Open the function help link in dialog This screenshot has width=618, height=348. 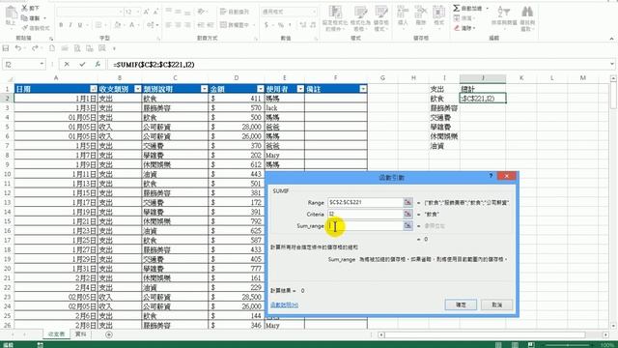click(284, 304)
